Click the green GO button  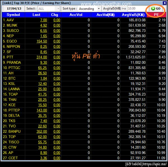coord(156,9)
